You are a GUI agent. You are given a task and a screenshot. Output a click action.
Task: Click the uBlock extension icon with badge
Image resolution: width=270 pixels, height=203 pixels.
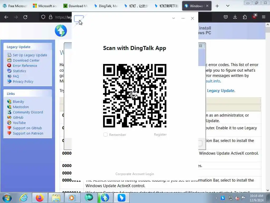tap(254, 17)
